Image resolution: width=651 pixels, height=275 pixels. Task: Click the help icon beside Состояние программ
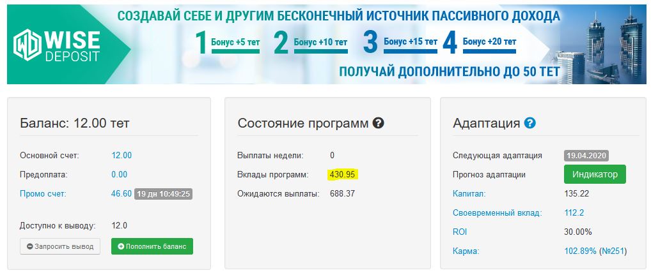click(378, 123)
